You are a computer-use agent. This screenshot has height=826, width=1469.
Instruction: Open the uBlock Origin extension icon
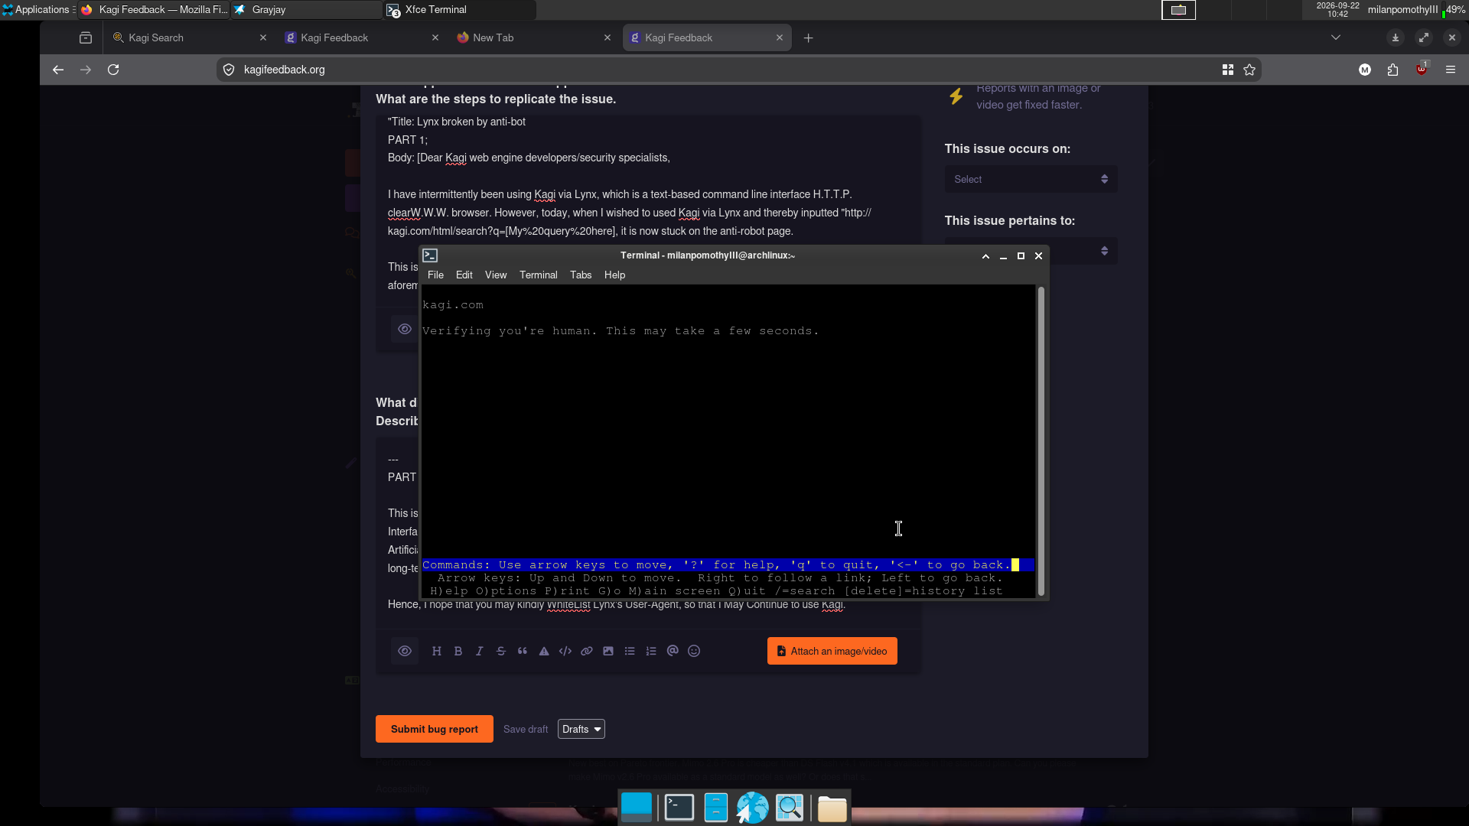point(1422,70)
